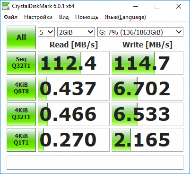
Task: Open the Настройки menu
Action: pyautogui.click(x=38, y=17)
